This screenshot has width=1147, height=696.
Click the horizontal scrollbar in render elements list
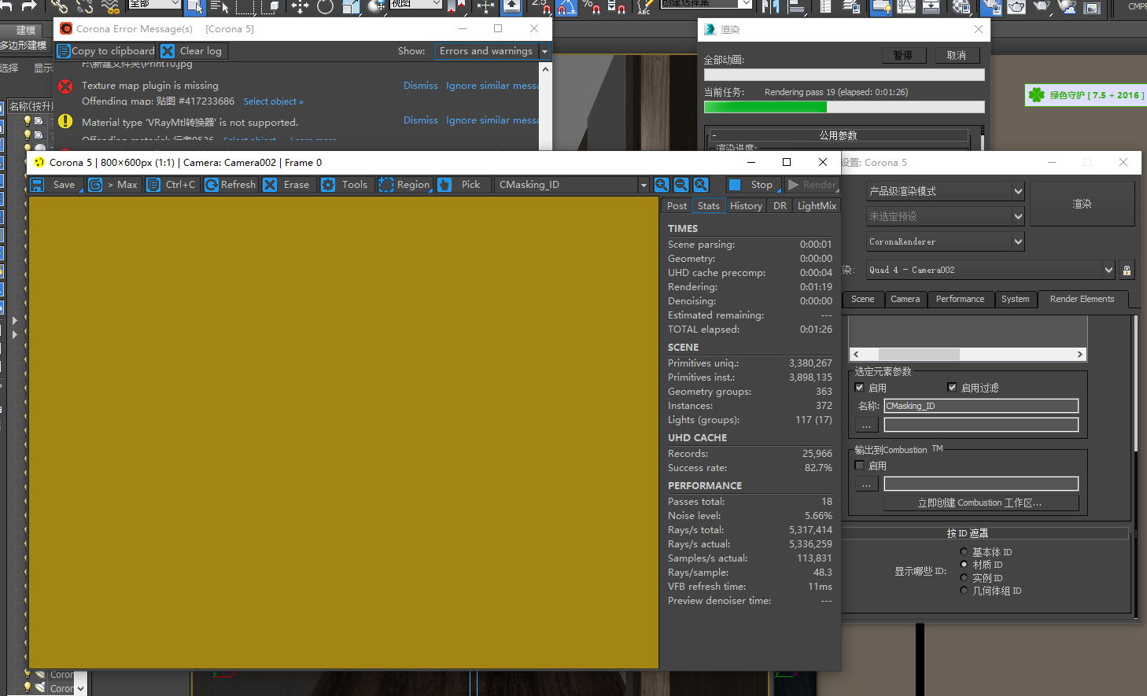click(969, 354)
